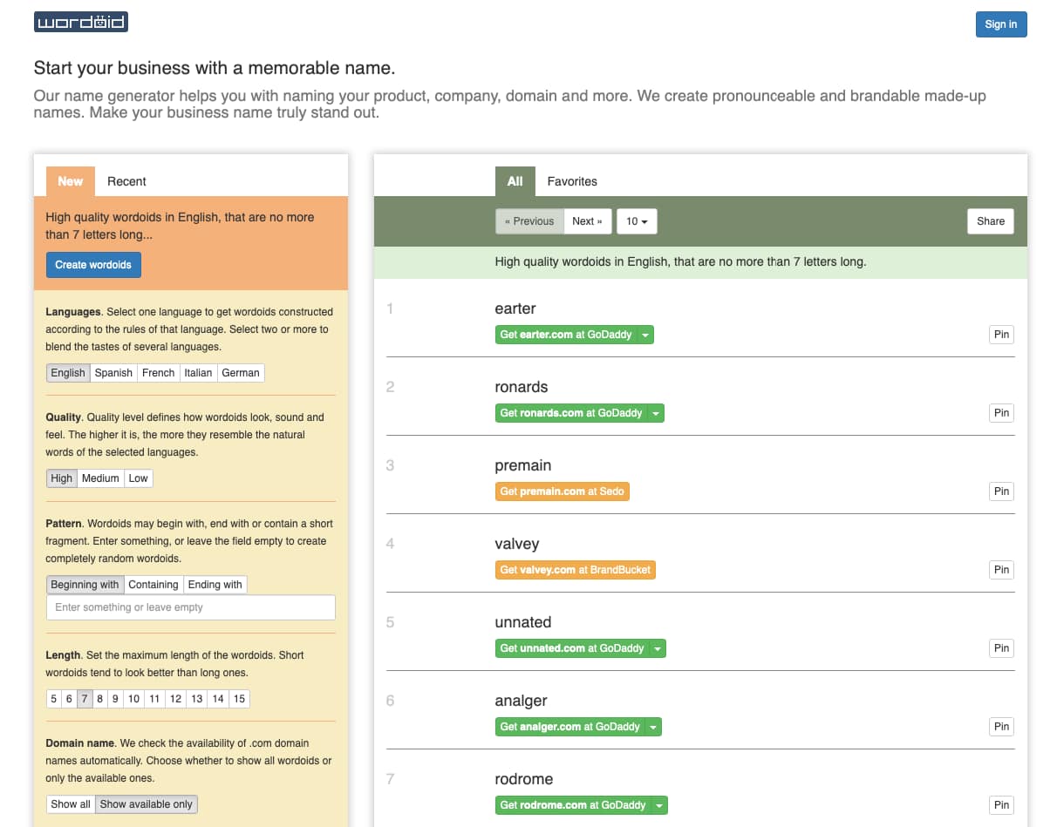
Task: Get valvey.com at BrandBucket
Action: pos(576,570)
